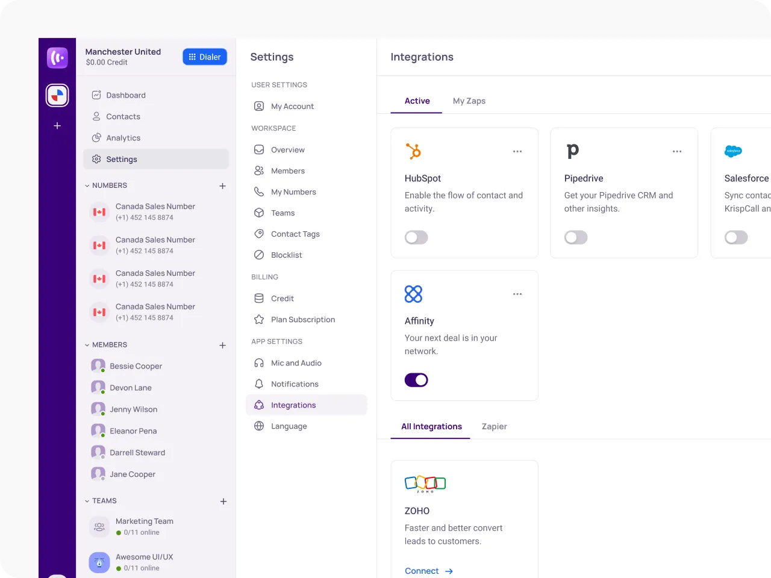Click the $0.00 Credit balance

coord(107,63)
